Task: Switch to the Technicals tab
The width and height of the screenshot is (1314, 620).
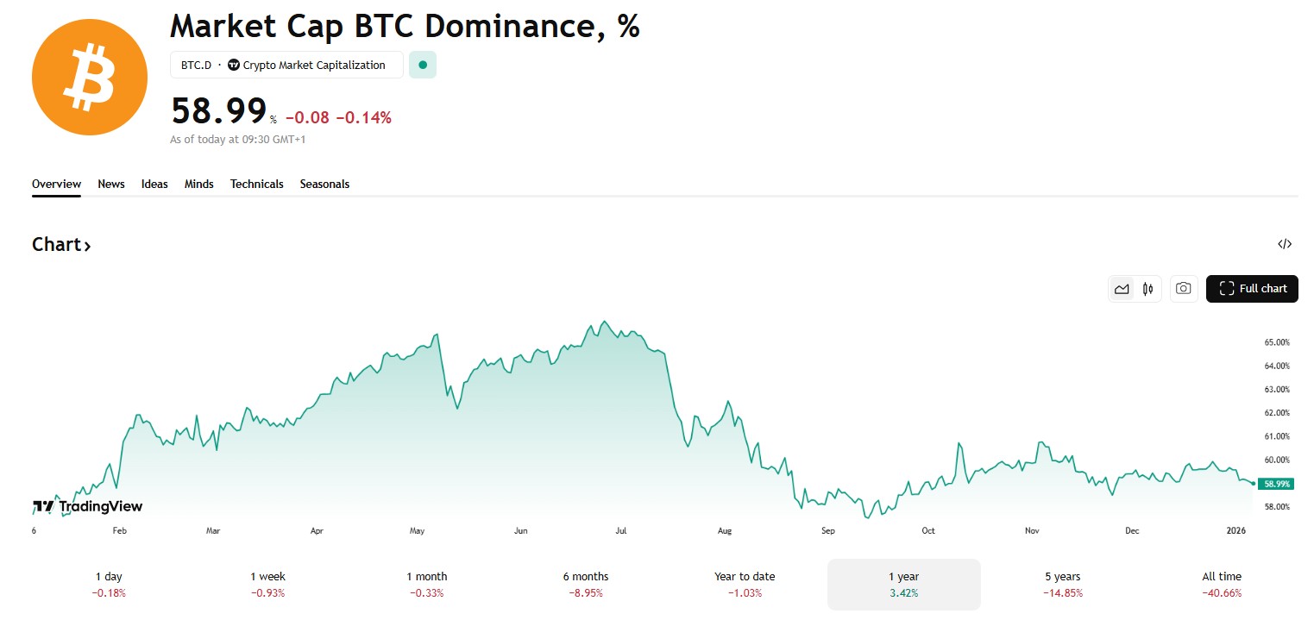Action: click(x=256, y=184)
